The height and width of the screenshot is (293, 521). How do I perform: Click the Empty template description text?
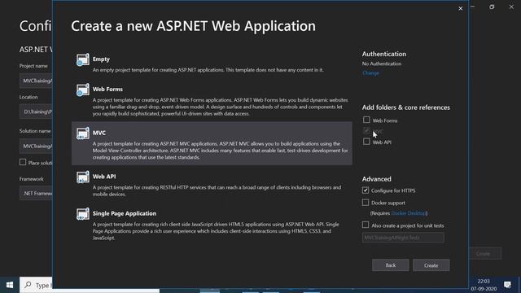click(x=208, y=70)
